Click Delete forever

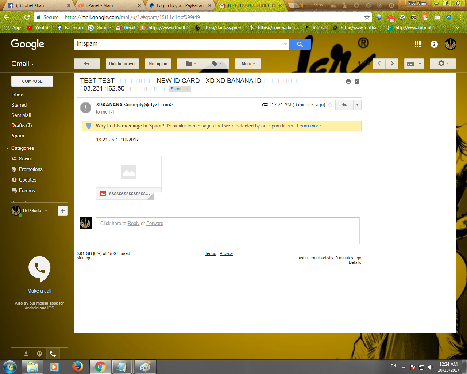[x=122, y=64]
